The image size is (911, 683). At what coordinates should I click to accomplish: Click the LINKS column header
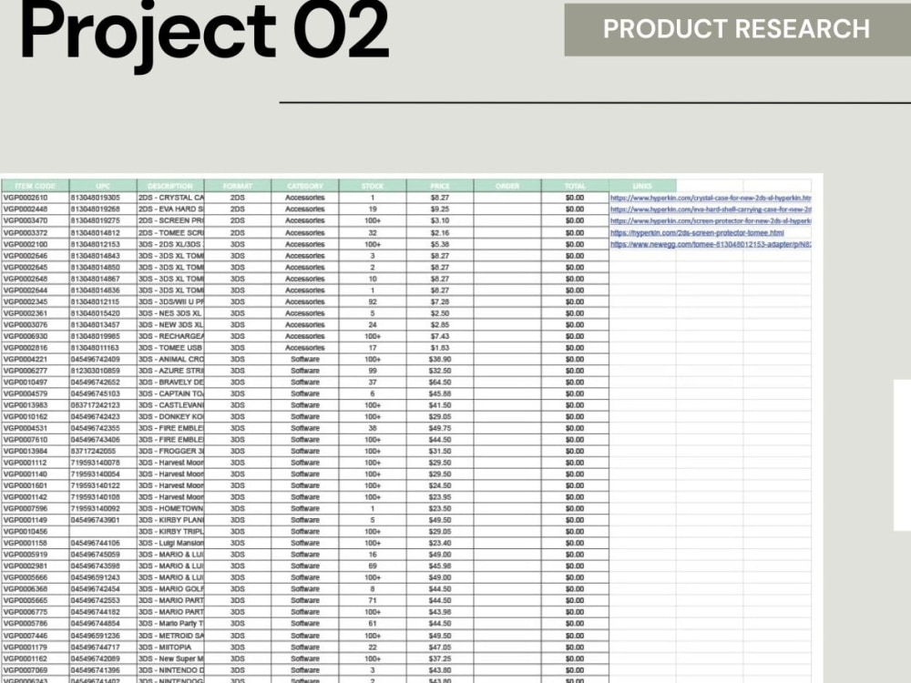pyautogui.click(x=642, y=186)
